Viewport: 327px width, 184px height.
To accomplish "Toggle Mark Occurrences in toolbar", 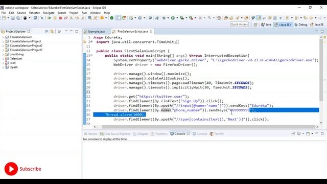I will click(259, 18).
